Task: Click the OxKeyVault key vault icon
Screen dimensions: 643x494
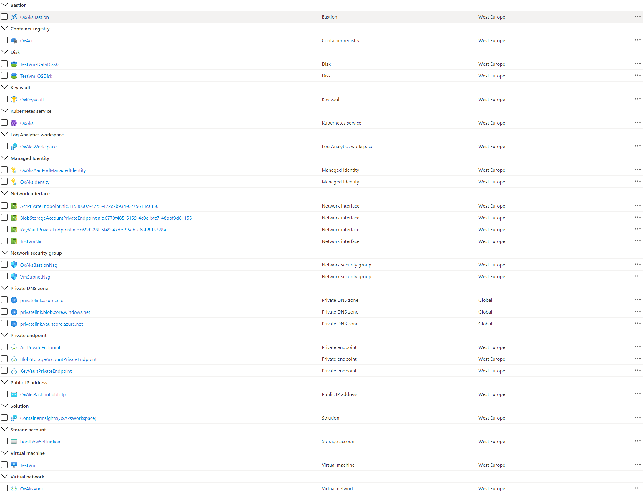Action: (14, 100)
